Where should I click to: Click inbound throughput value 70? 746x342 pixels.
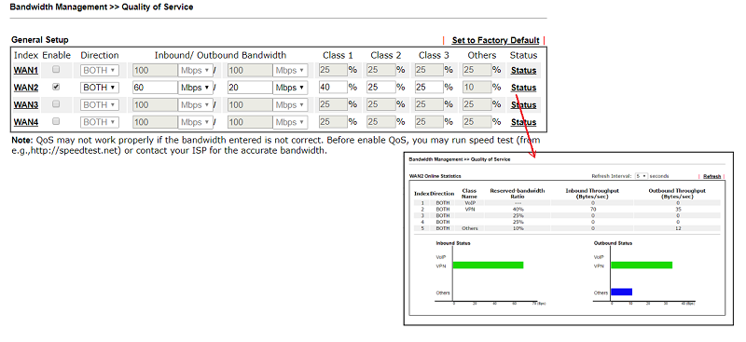[593, 210]
